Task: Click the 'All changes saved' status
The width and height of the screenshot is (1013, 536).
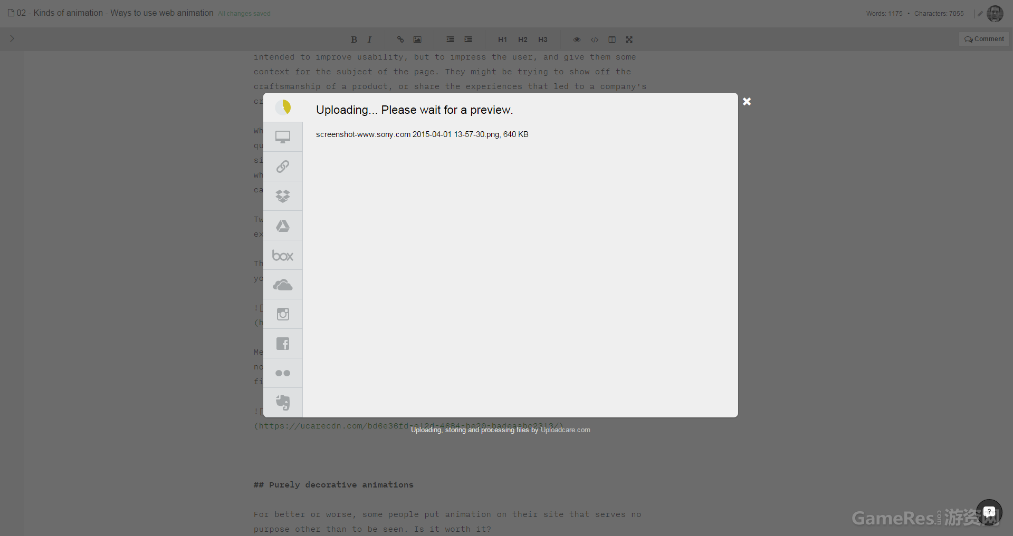Action: 244,14
